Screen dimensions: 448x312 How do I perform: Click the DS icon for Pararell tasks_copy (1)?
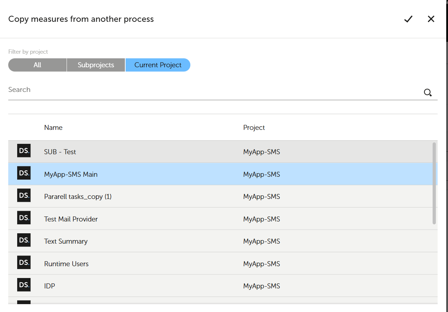pyautogui.click(x=24, y=196)
